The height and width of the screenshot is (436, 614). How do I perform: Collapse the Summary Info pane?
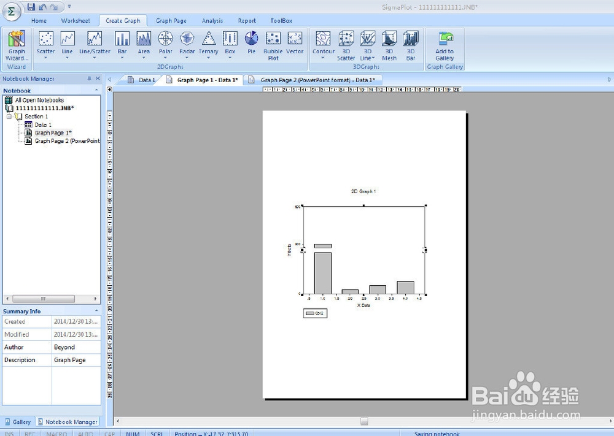[96, 311]
